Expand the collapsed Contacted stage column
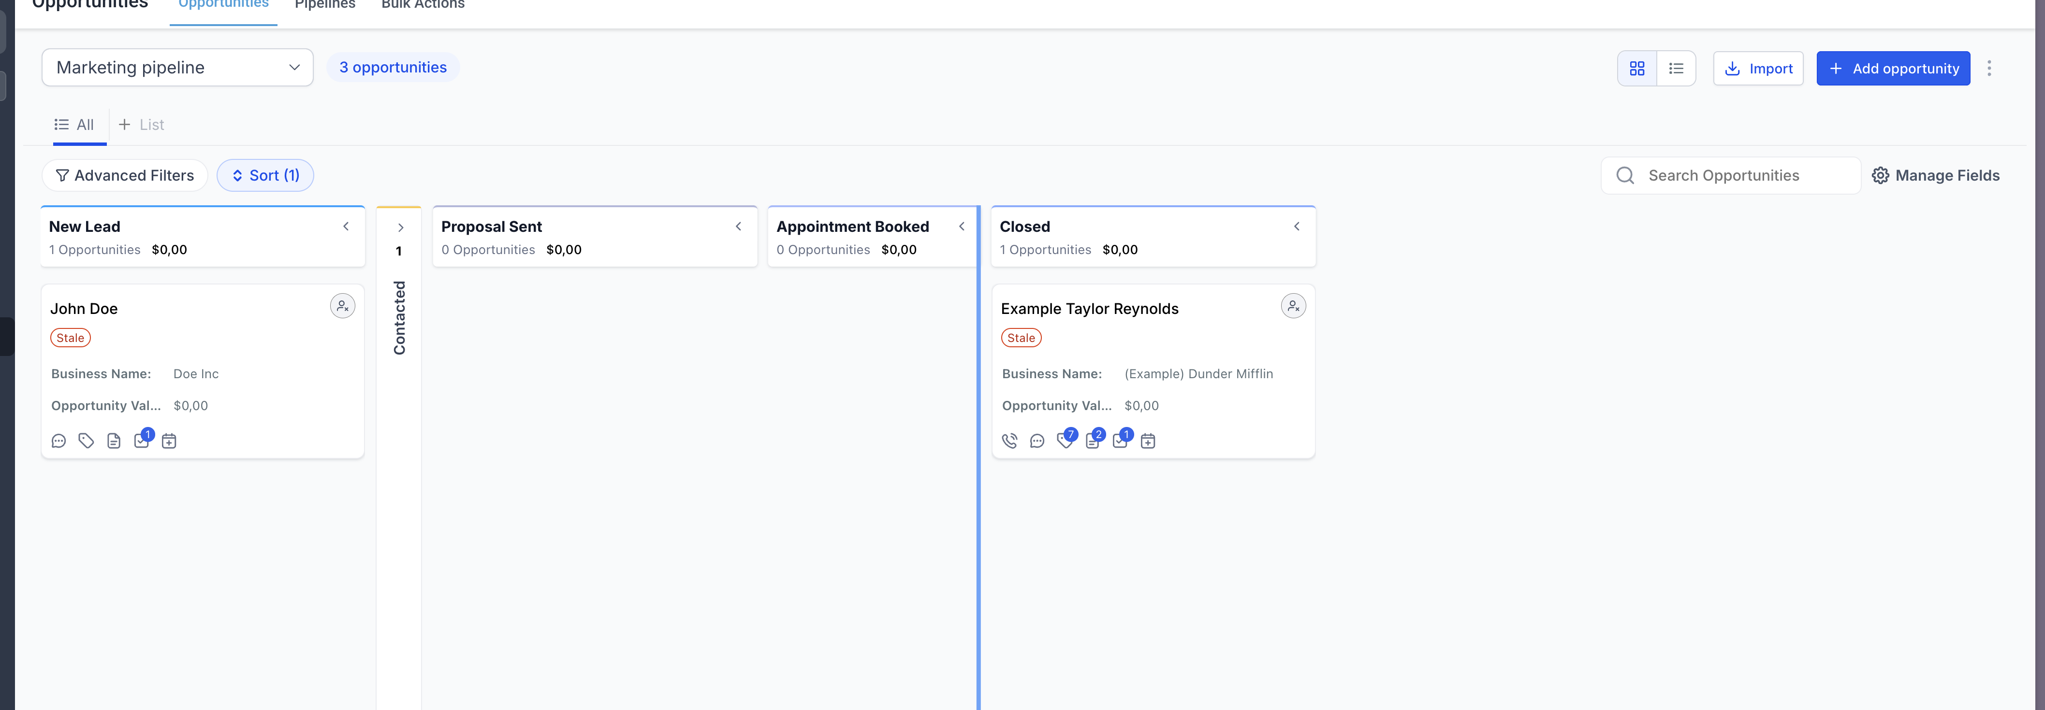This screenshot has width=2045, height=710. tap(400, 227)
